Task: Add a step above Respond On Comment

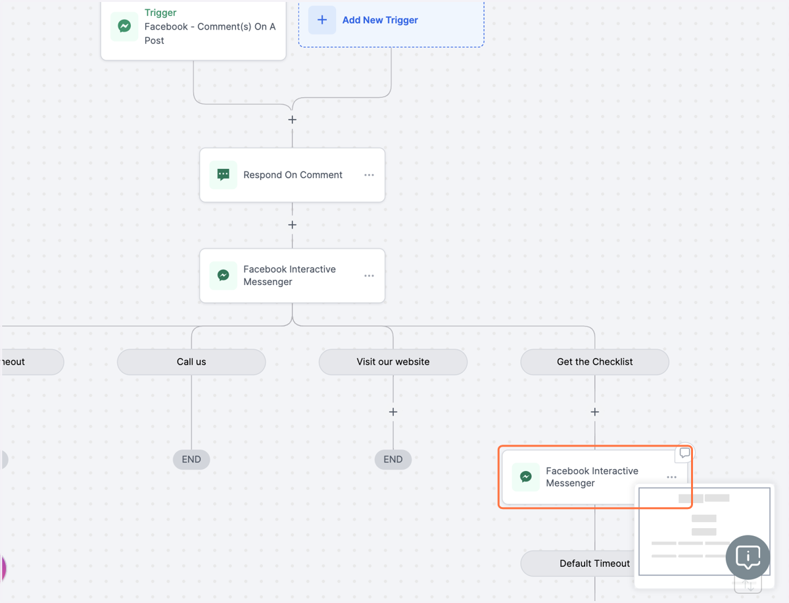Action: coord(293,120)
